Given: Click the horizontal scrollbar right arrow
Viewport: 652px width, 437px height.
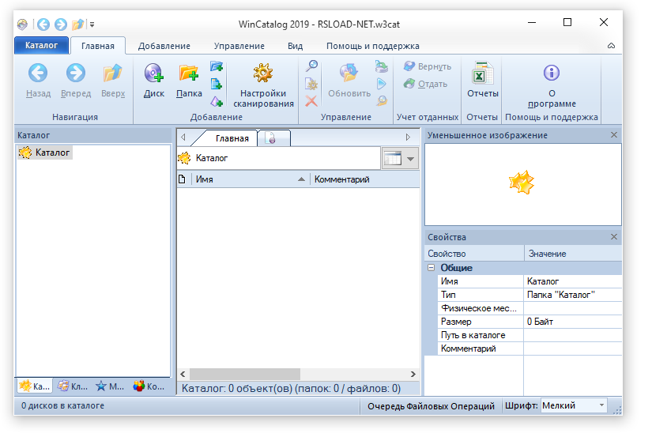Looking at the screenshot, I should coord(413,375).
